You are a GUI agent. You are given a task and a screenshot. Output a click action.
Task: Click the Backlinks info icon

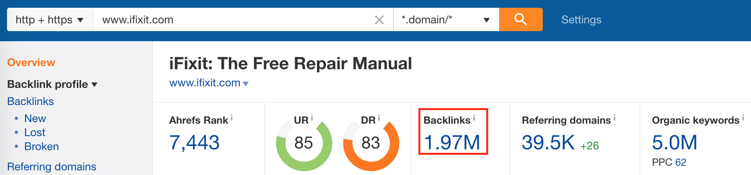click(x=474, y=117)
